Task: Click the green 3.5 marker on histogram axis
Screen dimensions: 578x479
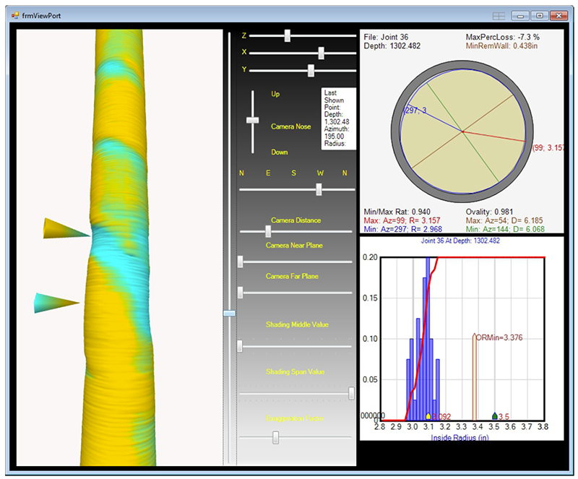Action: pyautogui.click(x=495, y=416)
